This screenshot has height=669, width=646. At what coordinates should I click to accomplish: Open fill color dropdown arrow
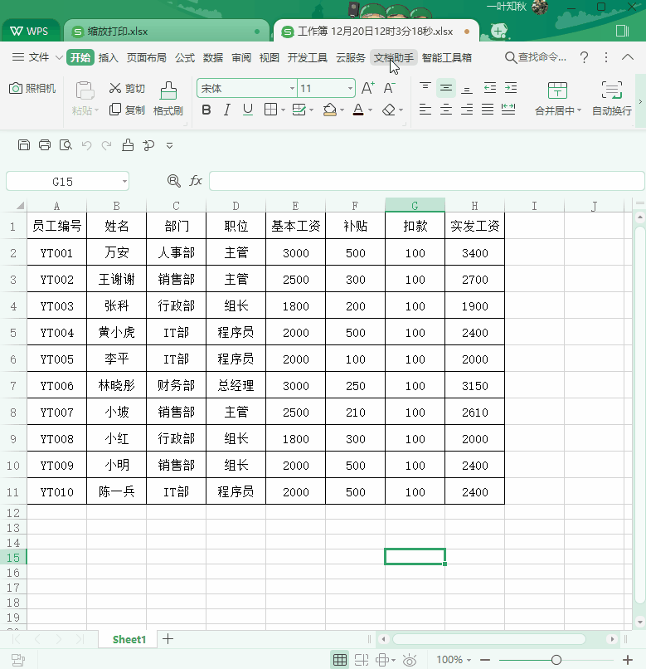pyautogui.click(x=342, y=110)
